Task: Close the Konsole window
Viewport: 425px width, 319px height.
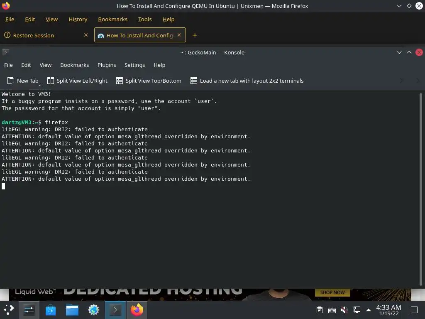Action: point(419,52)
